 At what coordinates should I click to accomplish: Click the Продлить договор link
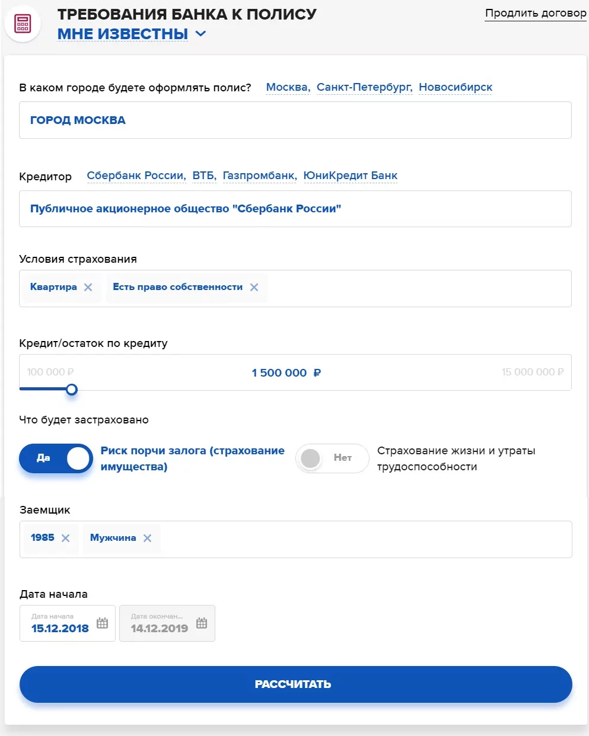pyautogui.click(x=535, y=13)
